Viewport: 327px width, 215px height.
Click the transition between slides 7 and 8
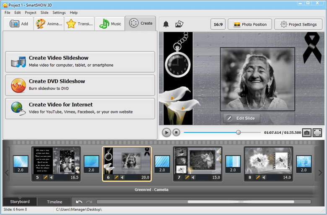pos(233,164)
